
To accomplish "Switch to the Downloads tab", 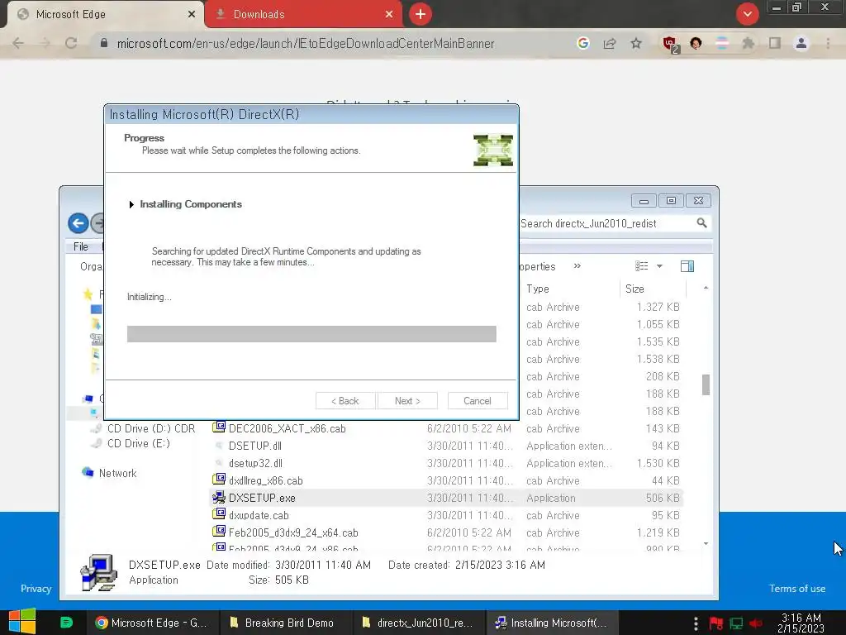I will pyautogui.click(x=303, y=14).
